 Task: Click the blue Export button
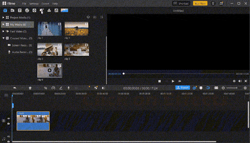[x=183, y=88]
